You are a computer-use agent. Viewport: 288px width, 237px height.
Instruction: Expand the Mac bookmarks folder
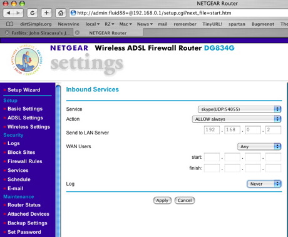(125, 24)
